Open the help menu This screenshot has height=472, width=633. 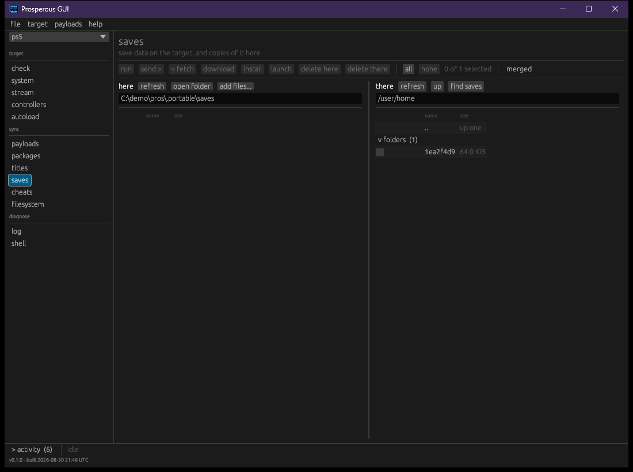tap(96, 24)
